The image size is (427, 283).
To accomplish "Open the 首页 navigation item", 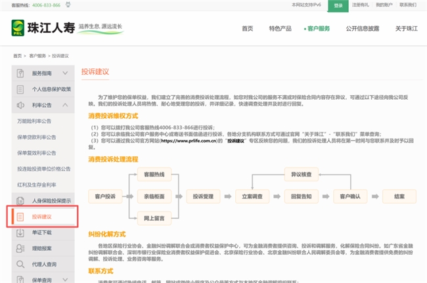I will (247, 29).
